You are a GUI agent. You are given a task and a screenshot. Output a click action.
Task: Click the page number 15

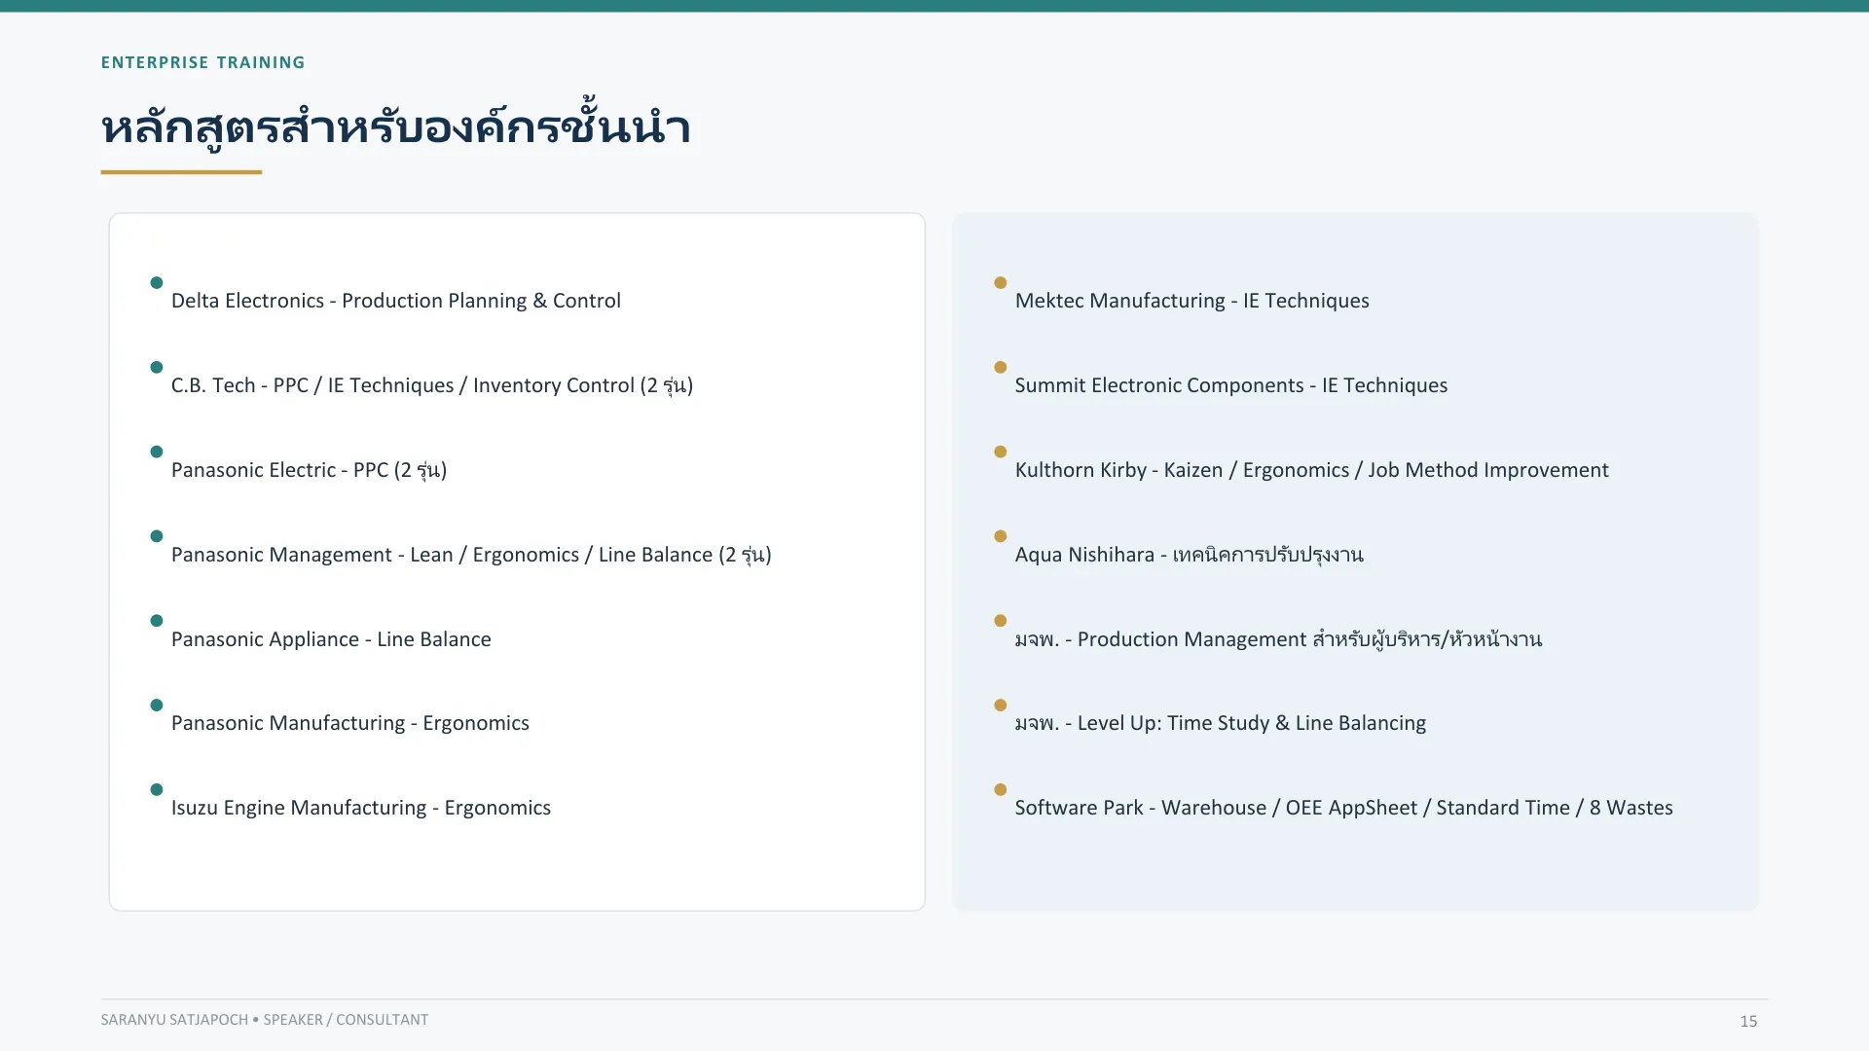1748,1021
